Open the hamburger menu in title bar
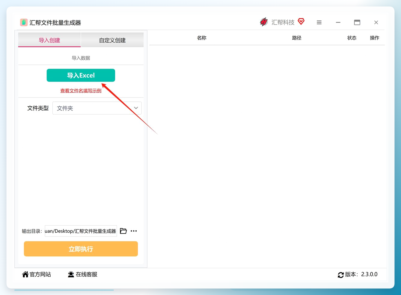Image resolution: width=401 pixels, height=295 pixels. click(x=319, y=23)
